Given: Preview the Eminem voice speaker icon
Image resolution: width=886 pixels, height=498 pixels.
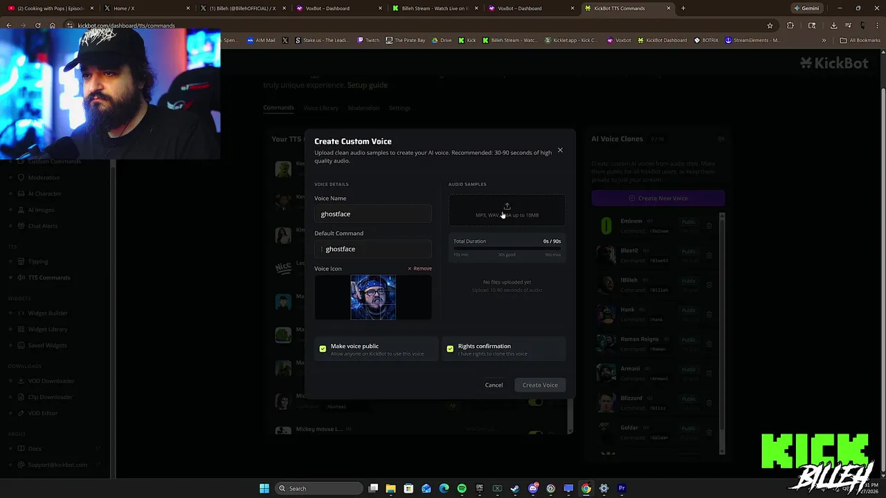Looking at the screenshot, I should 649,221.
